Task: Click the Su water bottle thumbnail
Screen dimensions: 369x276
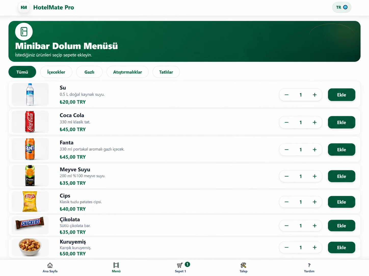Action: click(30, 94)
